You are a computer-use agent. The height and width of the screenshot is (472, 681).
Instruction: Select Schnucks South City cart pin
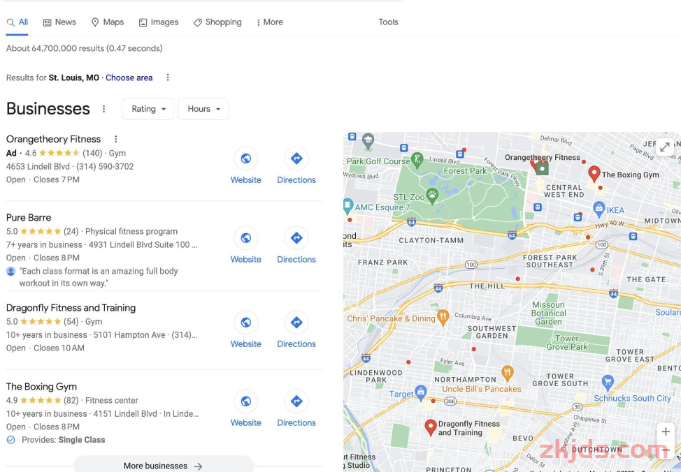click(608, 383)
